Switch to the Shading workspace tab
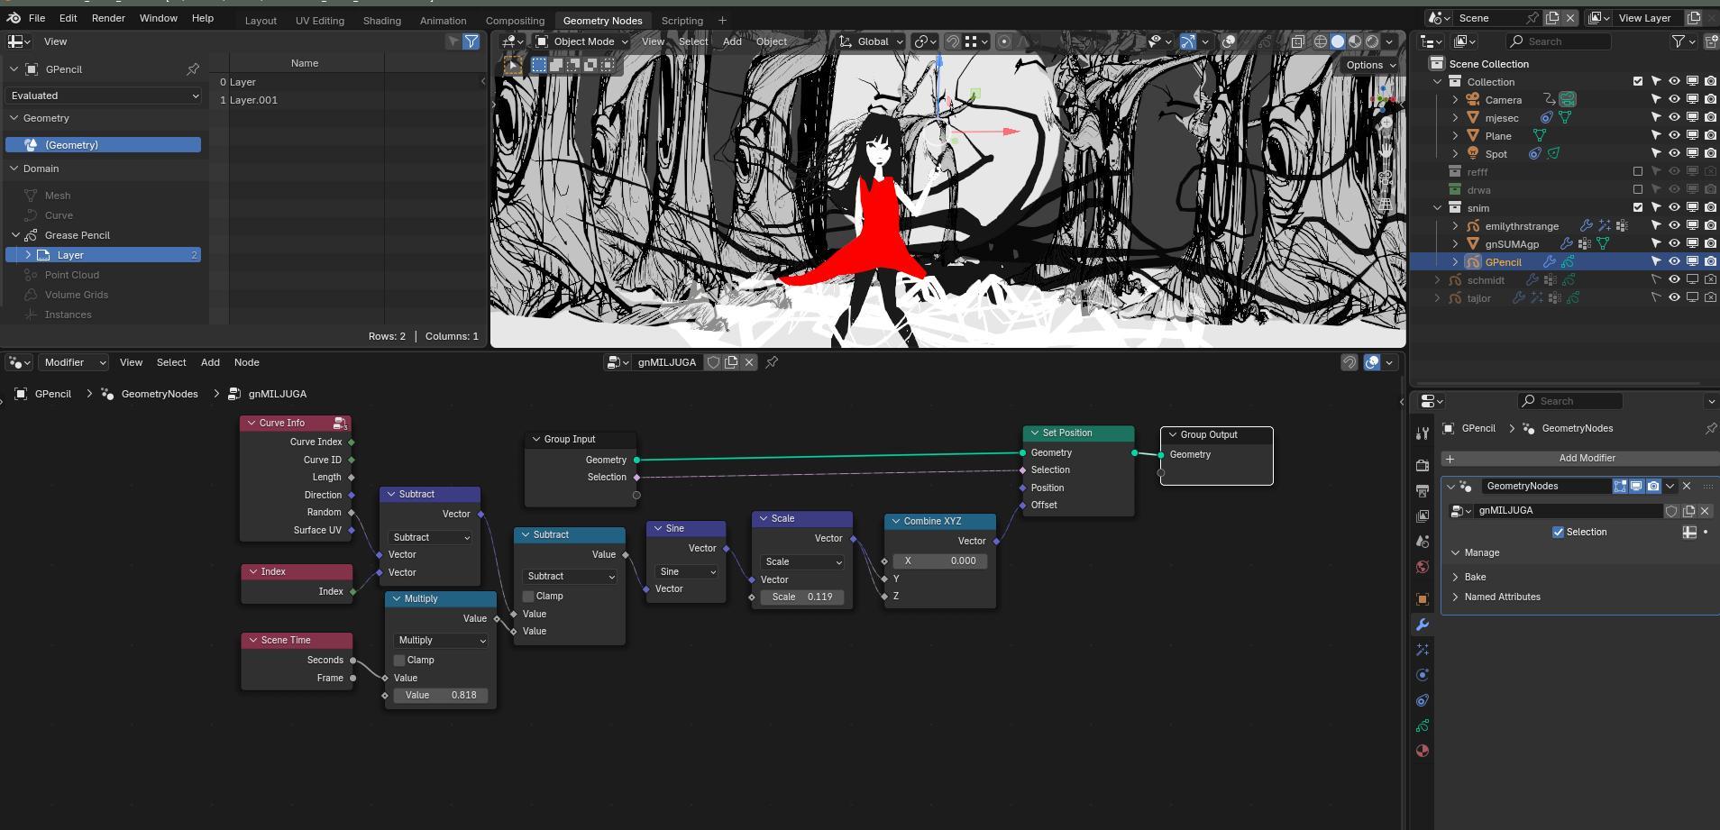The width and height of the screenshot is (1720, 830). point(381,21)
